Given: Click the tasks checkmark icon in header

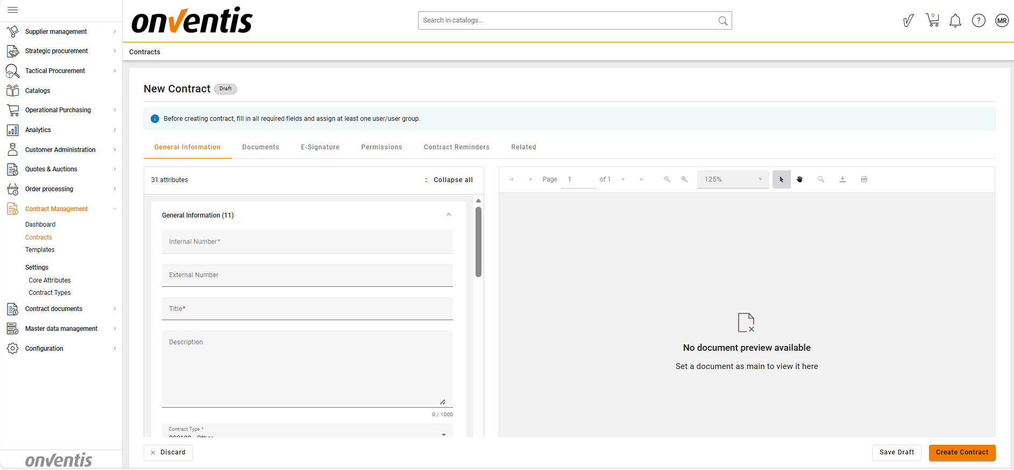Looking at the screenshot, I should coord(908,21).
